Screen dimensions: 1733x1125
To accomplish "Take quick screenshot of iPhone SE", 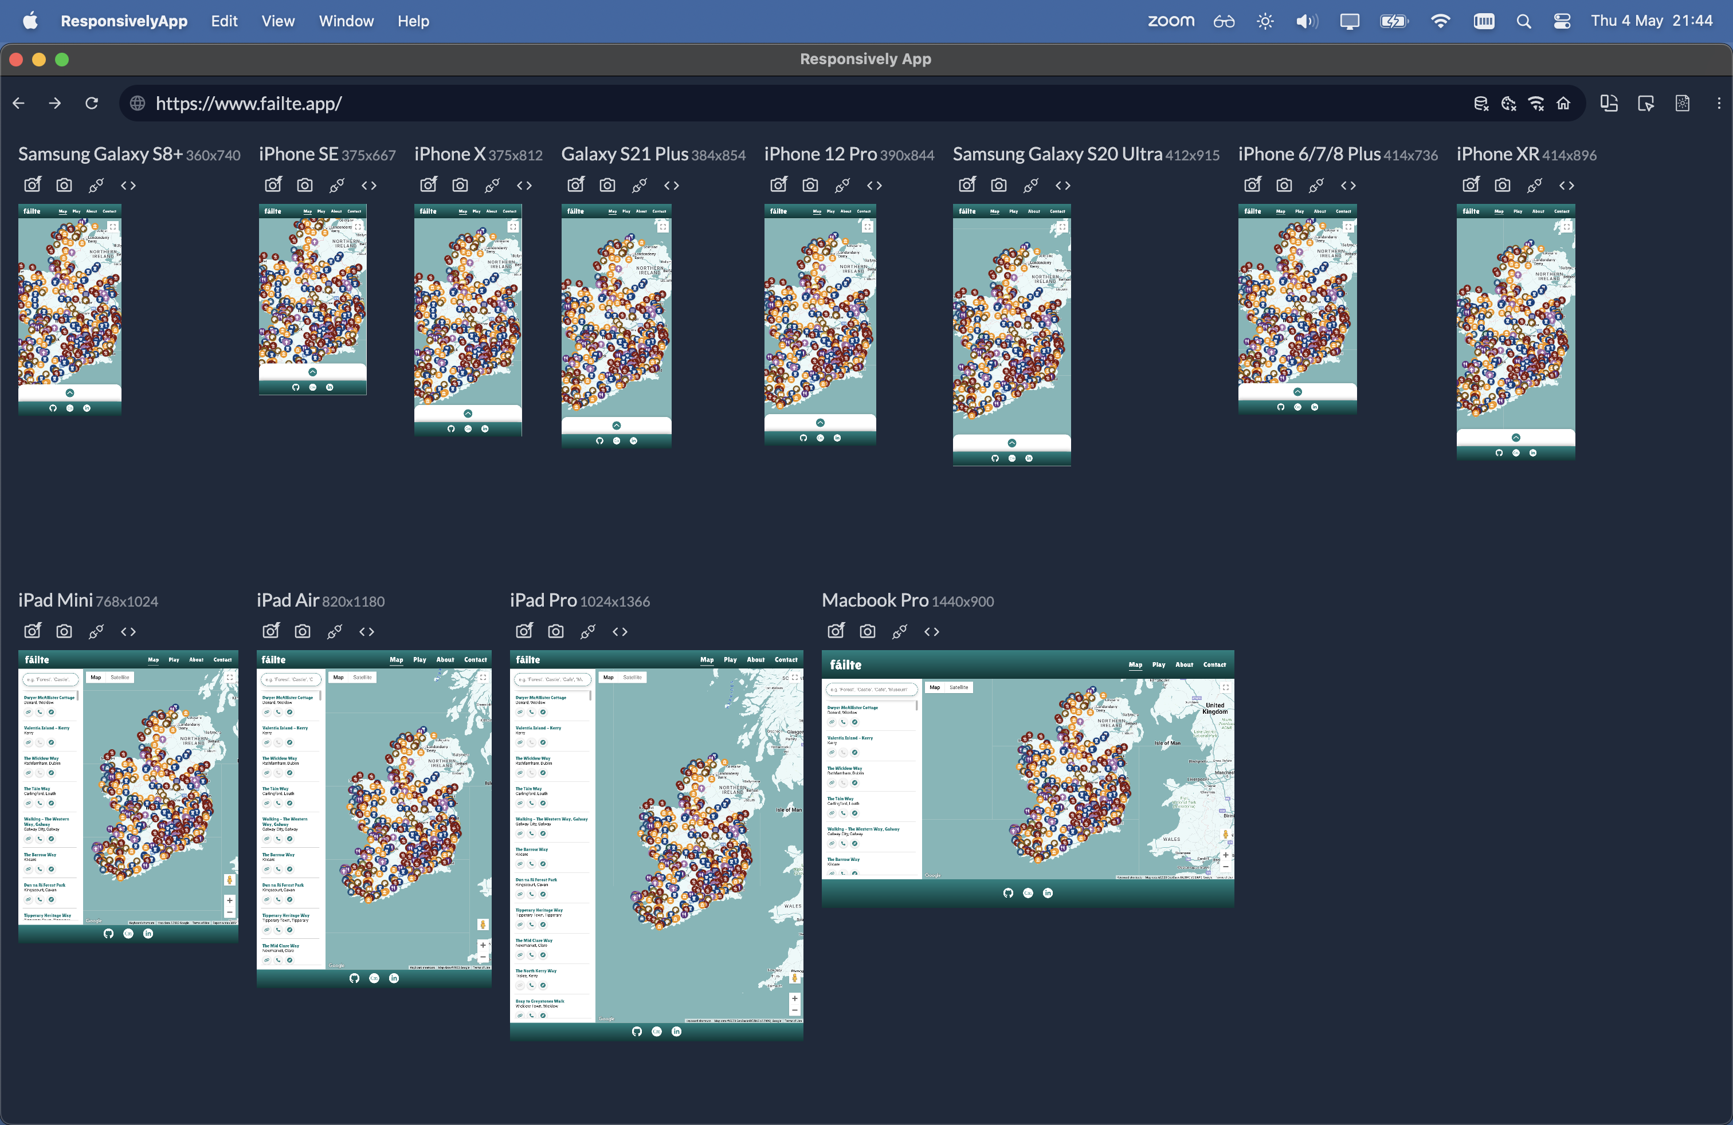I will click(273, 185).
